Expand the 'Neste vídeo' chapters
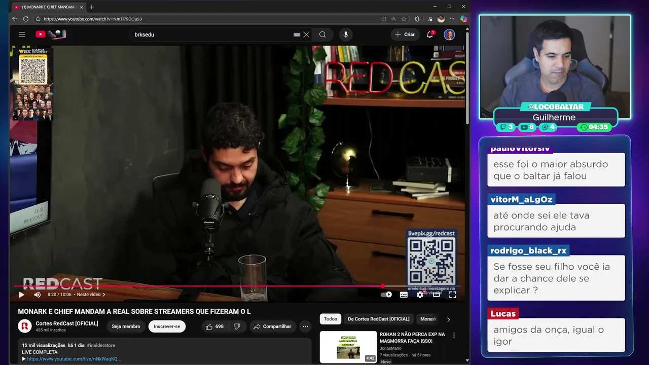This screenshot has width=649, height=365. pyautogui.click(x=91, y=295)
